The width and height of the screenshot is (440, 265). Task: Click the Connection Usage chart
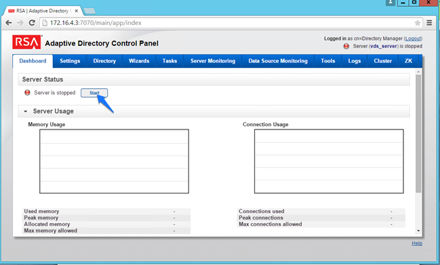coord(329,161)
